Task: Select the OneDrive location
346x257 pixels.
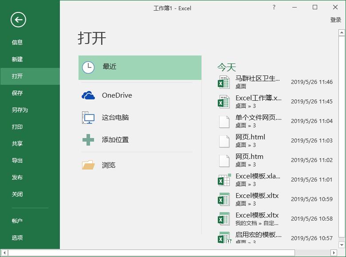Action: pos(140,95)
